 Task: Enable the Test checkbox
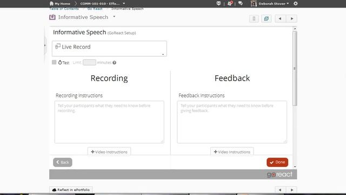54,62
